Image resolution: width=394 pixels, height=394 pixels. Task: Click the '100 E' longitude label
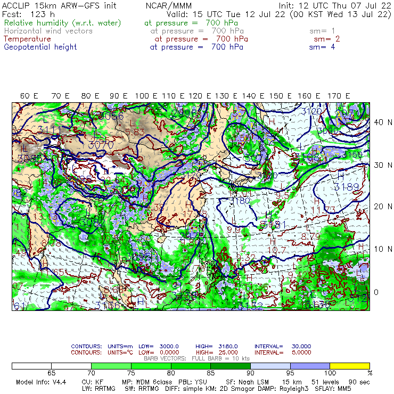coord(146,96)
